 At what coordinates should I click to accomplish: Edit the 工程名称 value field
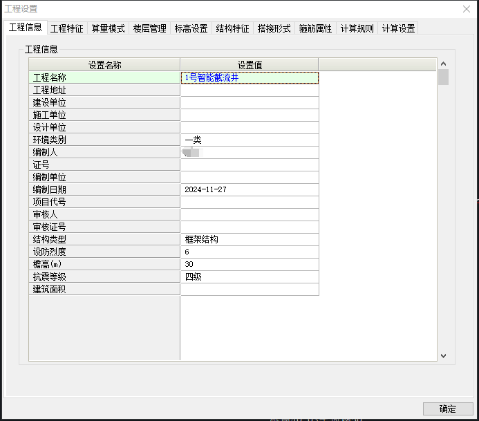coord(250,77)
